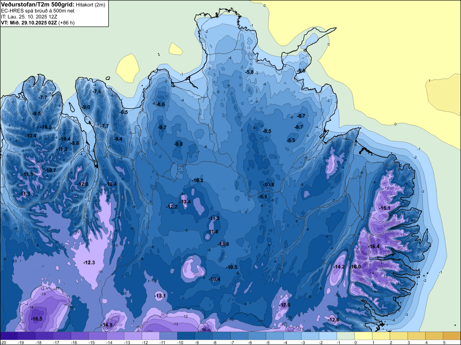Click the orange legend swatch labeled 5
The width and height of the screenshot is (461, 345).
click(452, 336)
